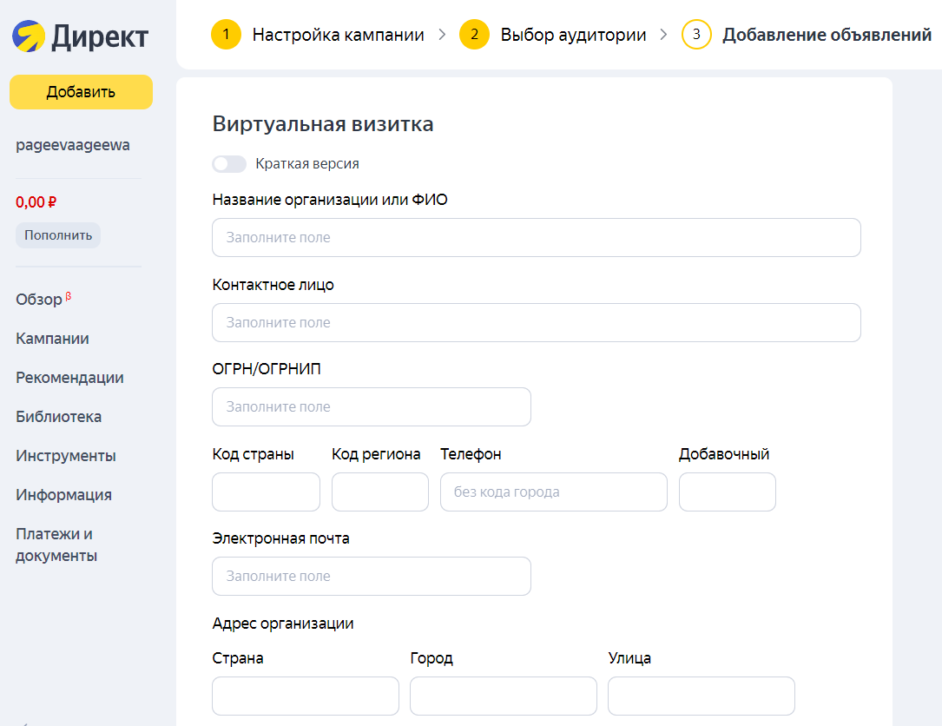The height and width of the screenshot is (726, 942).
Task: Focus the Улица field
Action: (x=702, y=696)
